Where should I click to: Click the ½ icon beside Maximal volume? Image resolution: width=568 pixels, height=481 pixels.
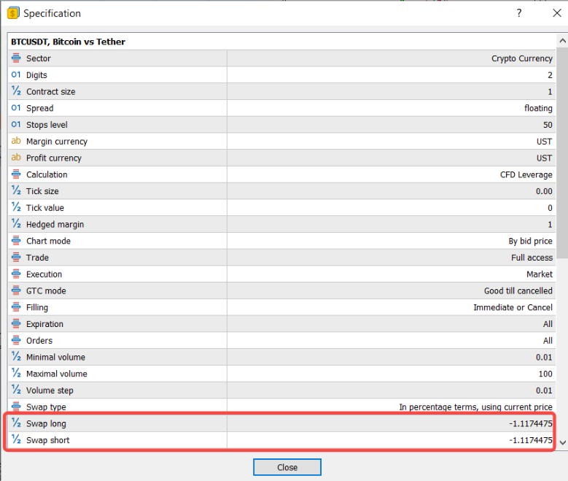pos(16,373)
